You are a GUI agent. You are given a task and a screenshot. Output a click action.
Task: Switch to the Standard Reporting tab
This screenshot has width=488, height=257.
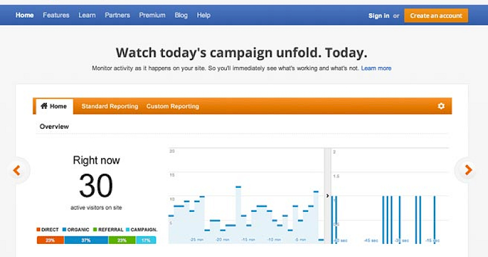tap(110, 106)
